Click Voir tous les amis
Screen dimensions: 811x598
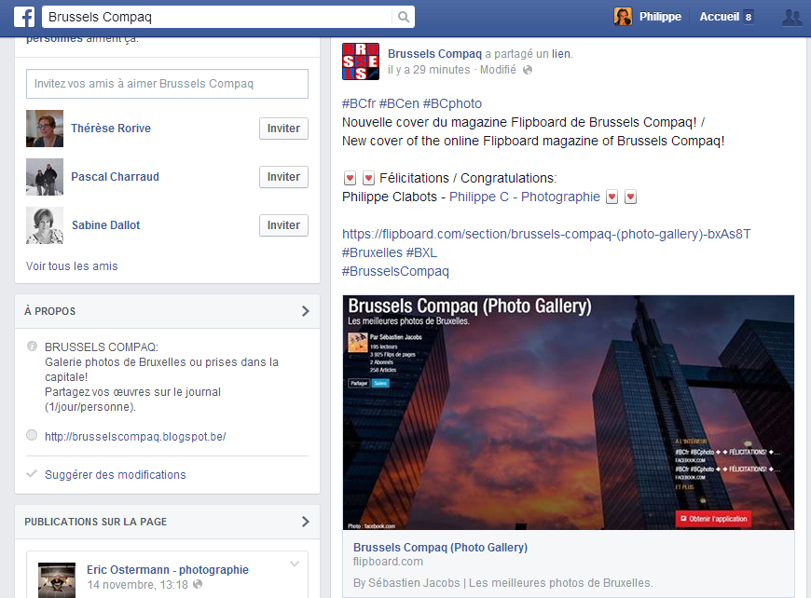click(x=72, y=266)
